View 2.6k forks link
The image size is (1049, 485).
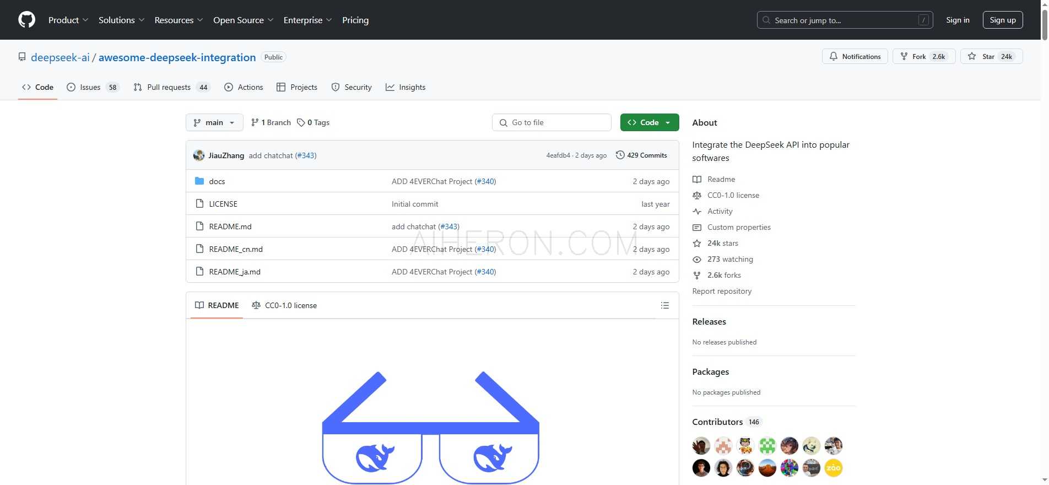pyautogui.click(x=724, y=275)
